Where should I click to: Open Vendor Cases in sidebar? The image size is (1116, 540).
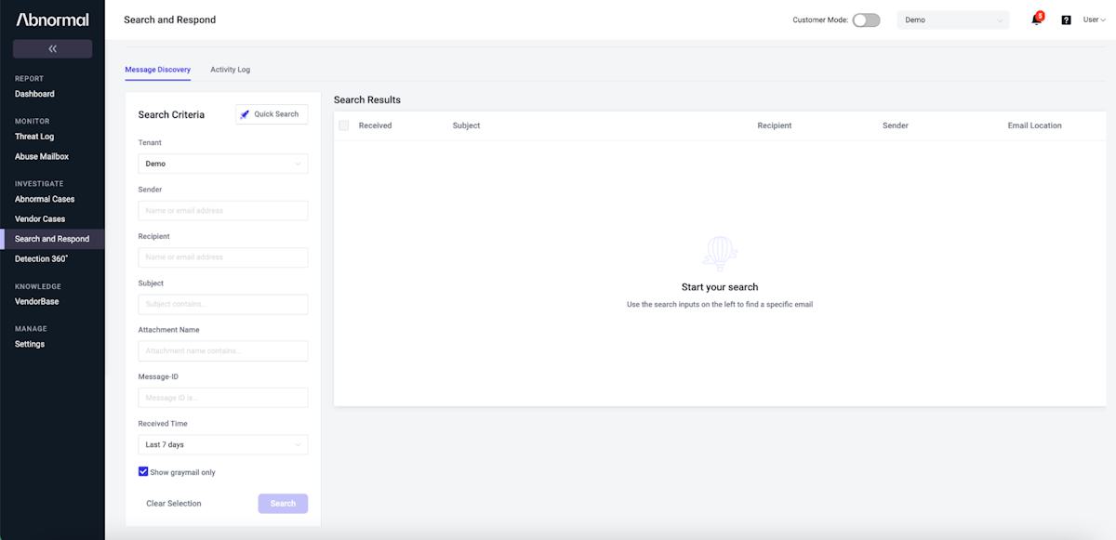click(40, 219)
